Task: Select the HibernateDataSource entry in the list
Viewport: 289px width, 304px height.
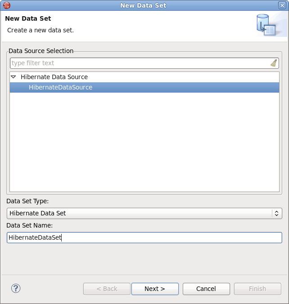Action: coord(60,87)
